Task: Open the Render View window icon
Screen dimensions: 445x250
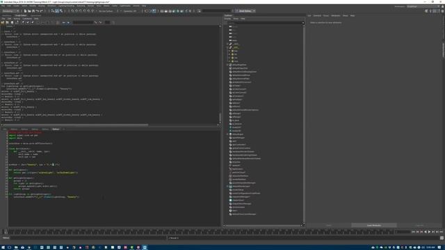Action: tap(162, 11)
